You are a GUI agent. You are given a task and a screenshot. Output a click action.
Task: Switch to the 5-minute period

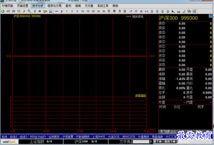pyautogui.click(x=77, y=11)
